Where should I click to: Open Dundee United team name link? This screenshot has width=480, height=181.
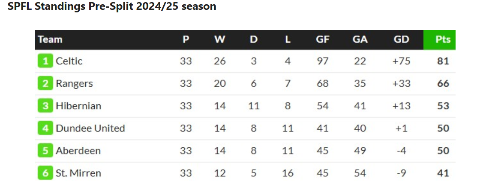point(90,128)
